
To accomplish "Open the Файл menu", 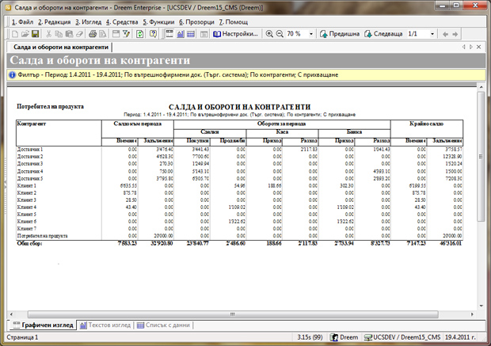I will click(x=22, y=22).
